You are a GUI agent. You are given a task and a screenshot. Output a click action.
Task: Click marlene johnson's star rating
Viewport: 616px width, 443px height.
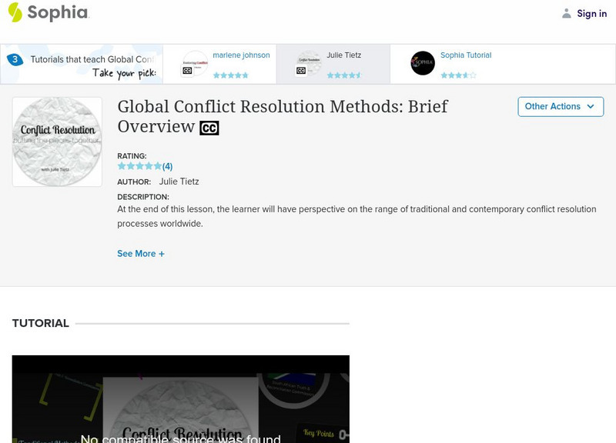click(230, 75)
